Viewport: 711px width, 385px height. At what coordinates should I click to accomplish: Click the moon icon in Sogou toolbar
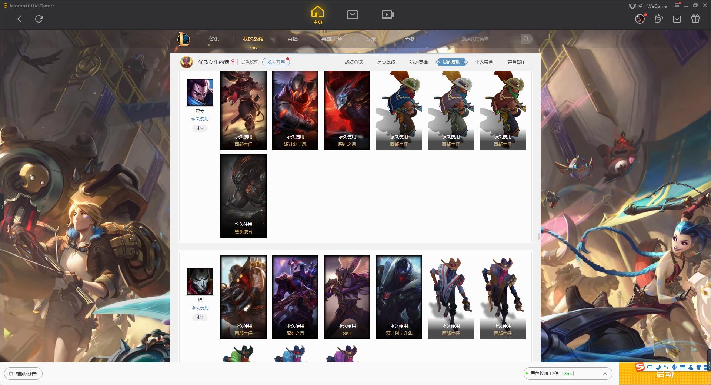click(x=658, y=367)
